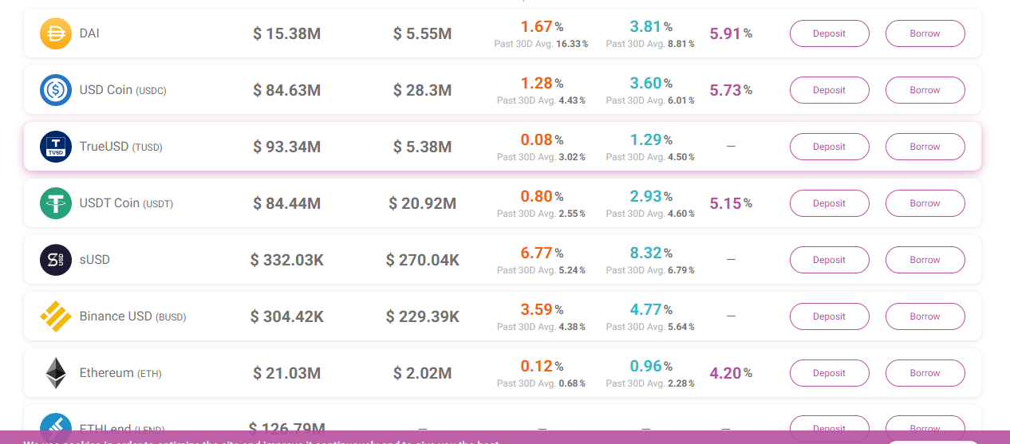Viewport: 1010px width, 444px height.
Task: Click the Binance USD logo icon
Action: point(56,316)
